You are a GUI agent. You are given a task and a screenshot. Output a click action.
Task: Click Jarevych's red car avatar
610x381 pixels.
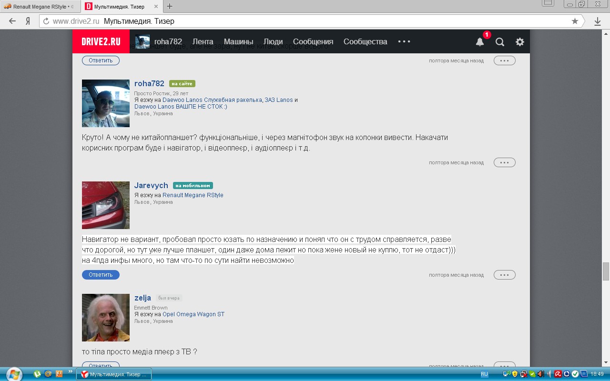coord(106,205)
